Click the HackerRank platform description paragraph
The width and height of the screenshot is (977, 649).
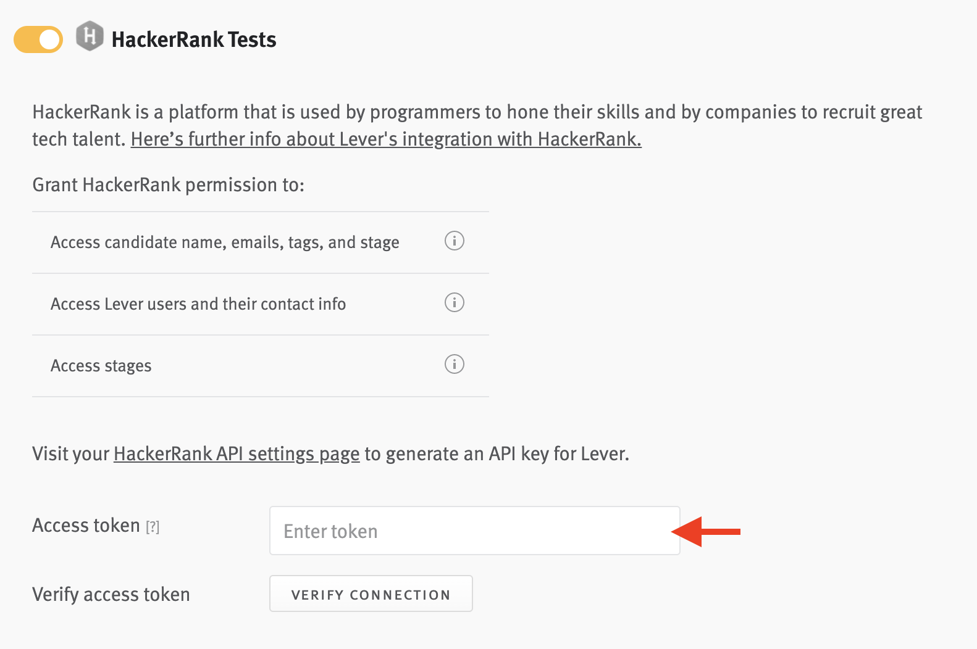coord(477,112)
